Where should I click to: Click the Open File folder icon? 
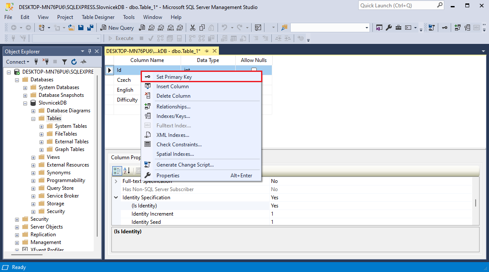pyautogui.click(x=71, y=28)
